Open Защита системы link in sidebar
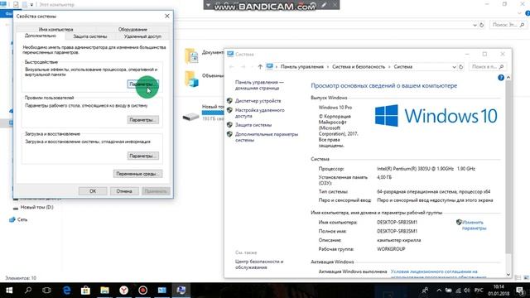 [x=253, y=125]
